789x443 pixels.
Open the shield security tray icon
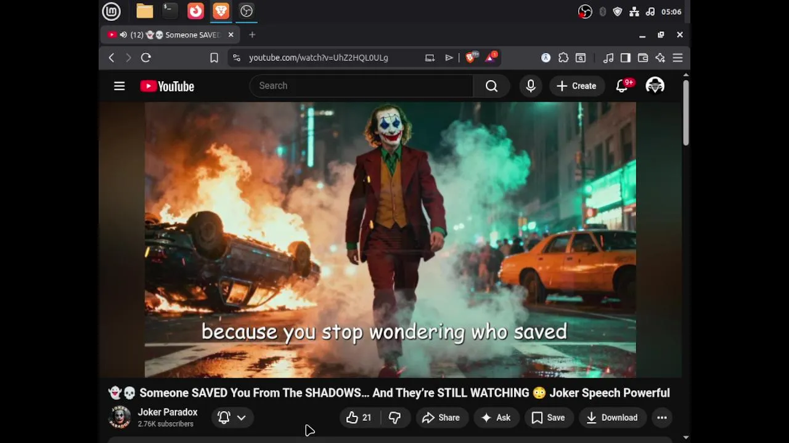(618, 12)
